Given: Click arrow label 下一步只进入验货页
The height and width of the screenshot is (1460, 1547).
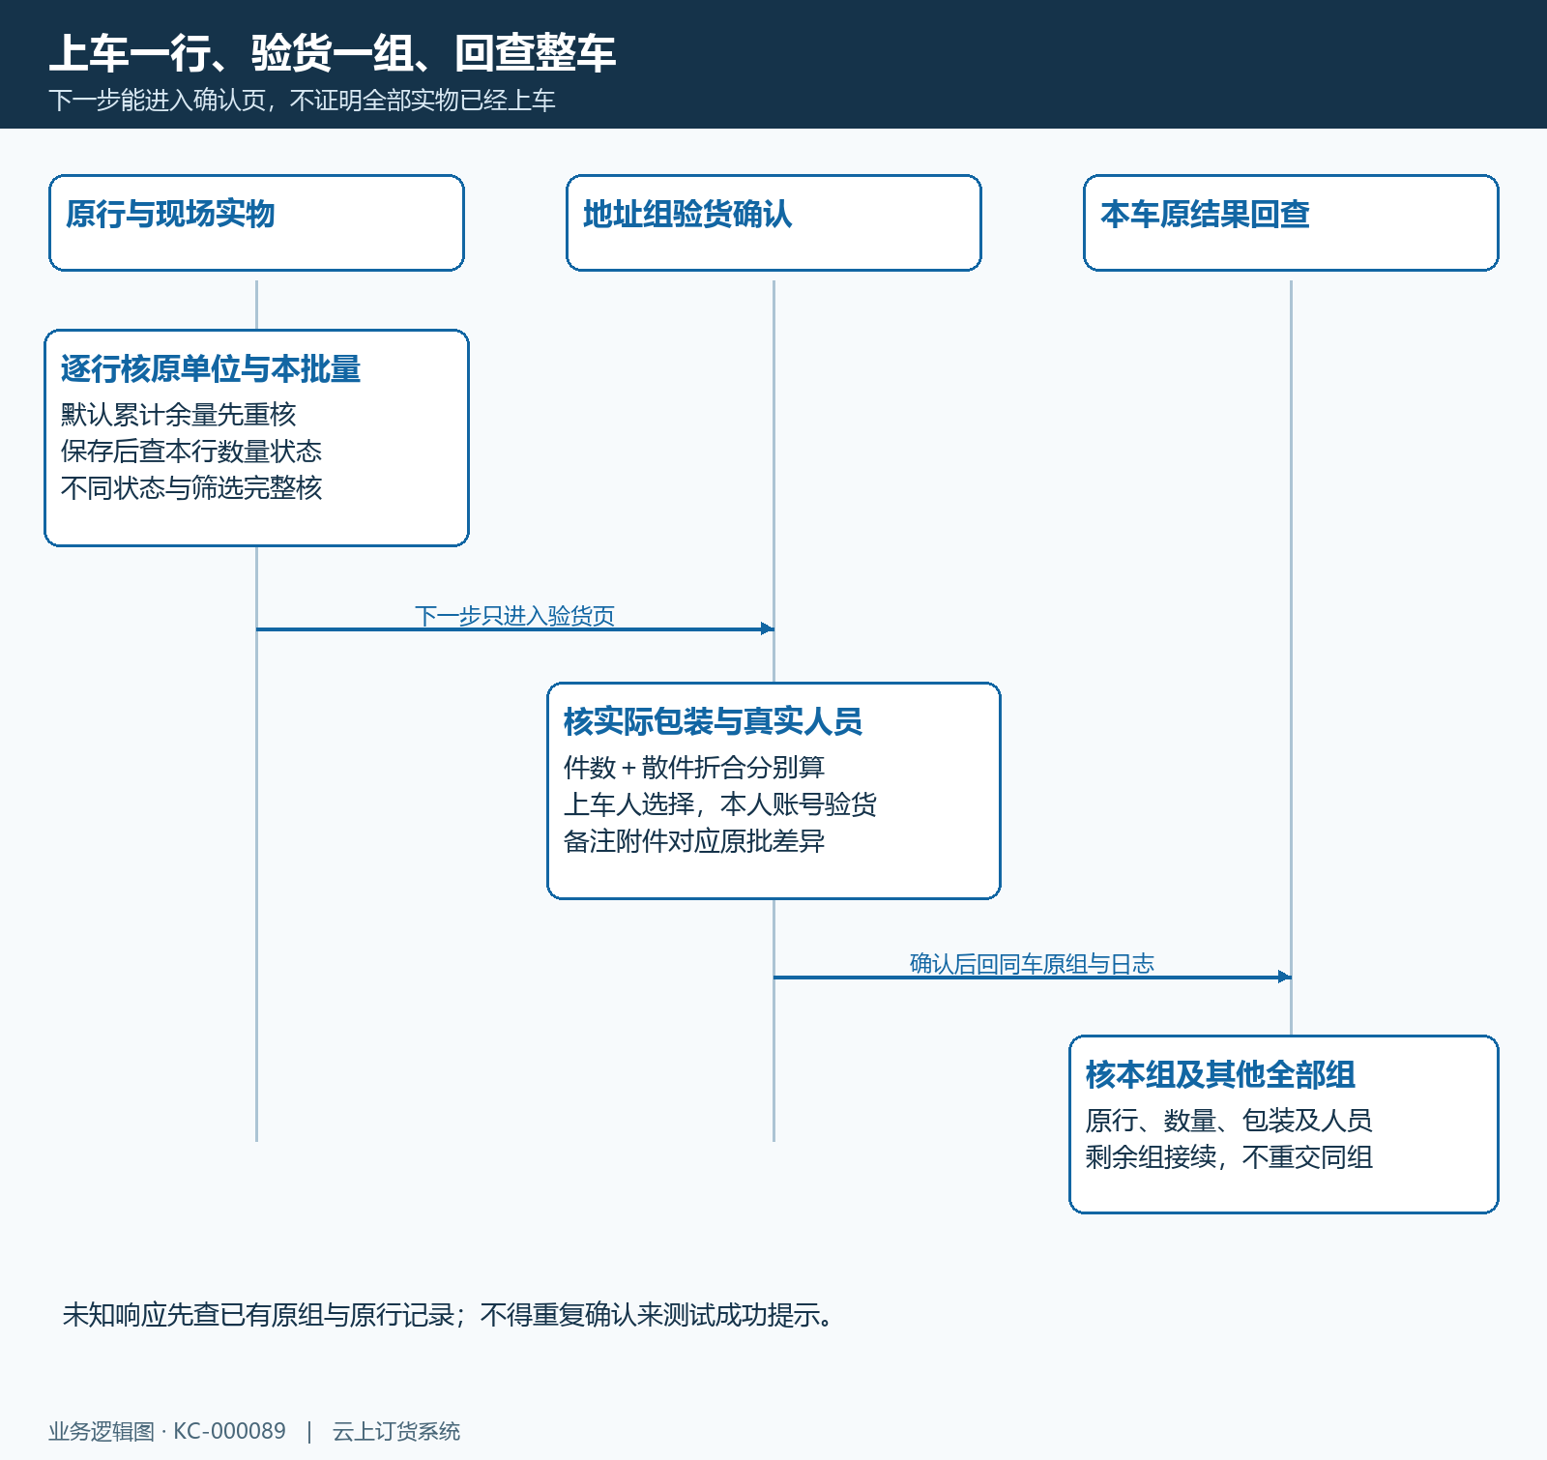Looking at the screenshot, I should coord(514,615).
